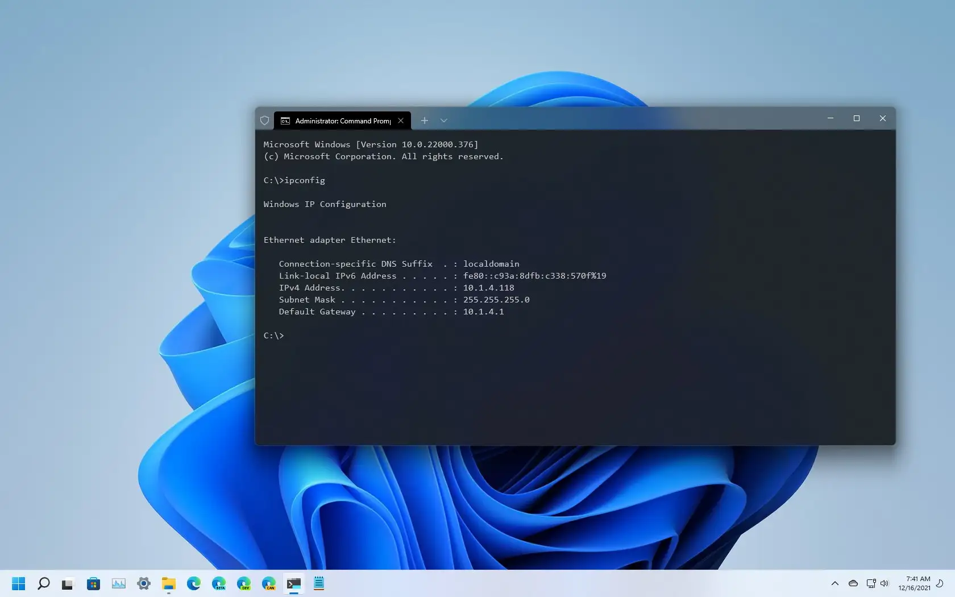Screen dimensions: 955x597
Task: Launch Microsoft Edge Canary browser
Action: (x=269, y=583)
